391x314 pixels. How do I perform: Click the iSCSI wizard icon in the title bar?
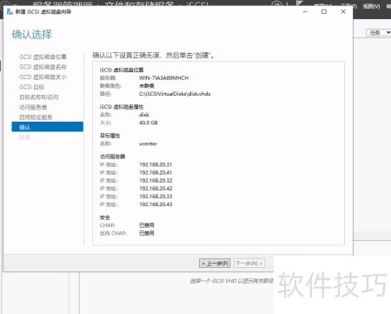[x=10, y=11]
